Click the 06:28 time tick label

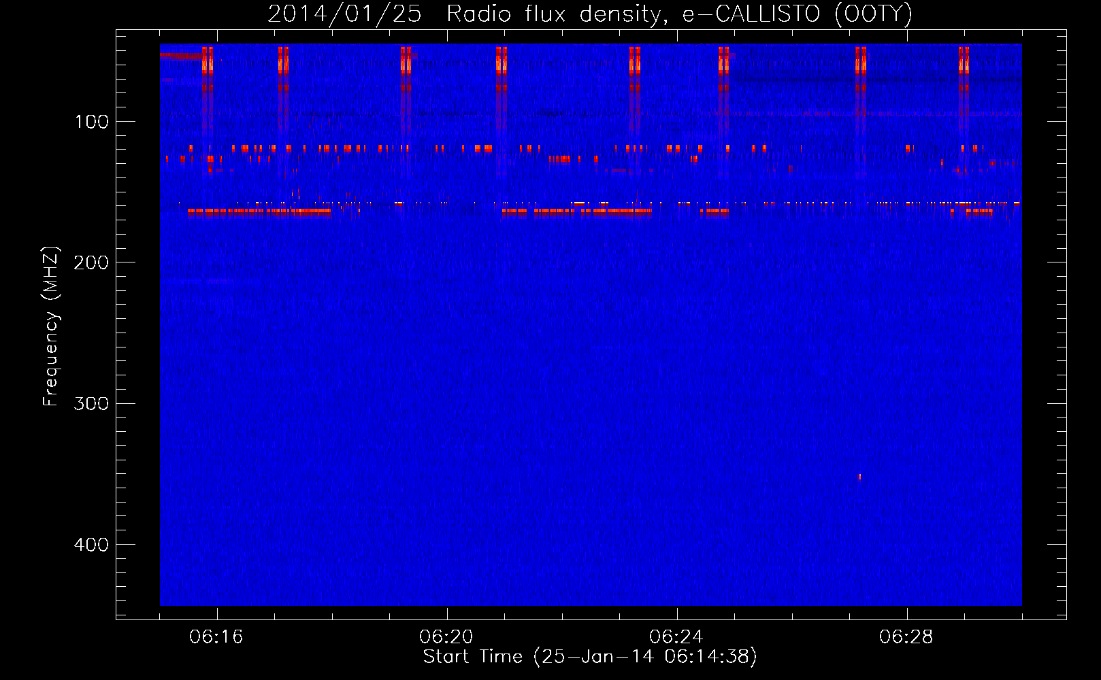point(906,637)
